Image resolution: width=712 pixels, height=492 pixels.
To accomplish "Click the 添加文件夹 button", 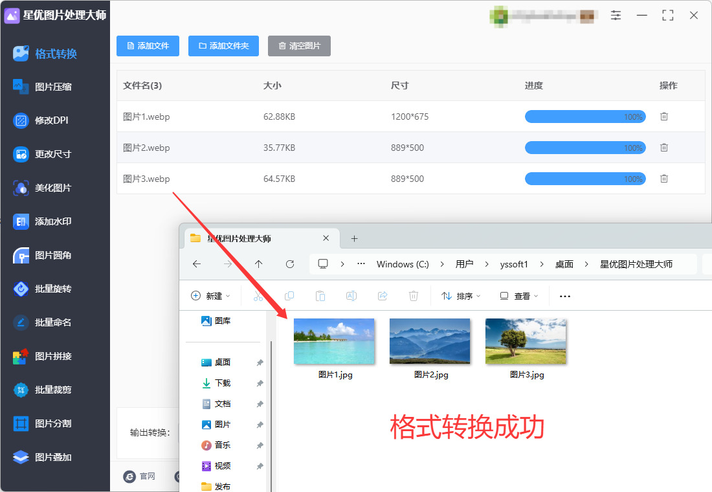I will pos(224,46).
